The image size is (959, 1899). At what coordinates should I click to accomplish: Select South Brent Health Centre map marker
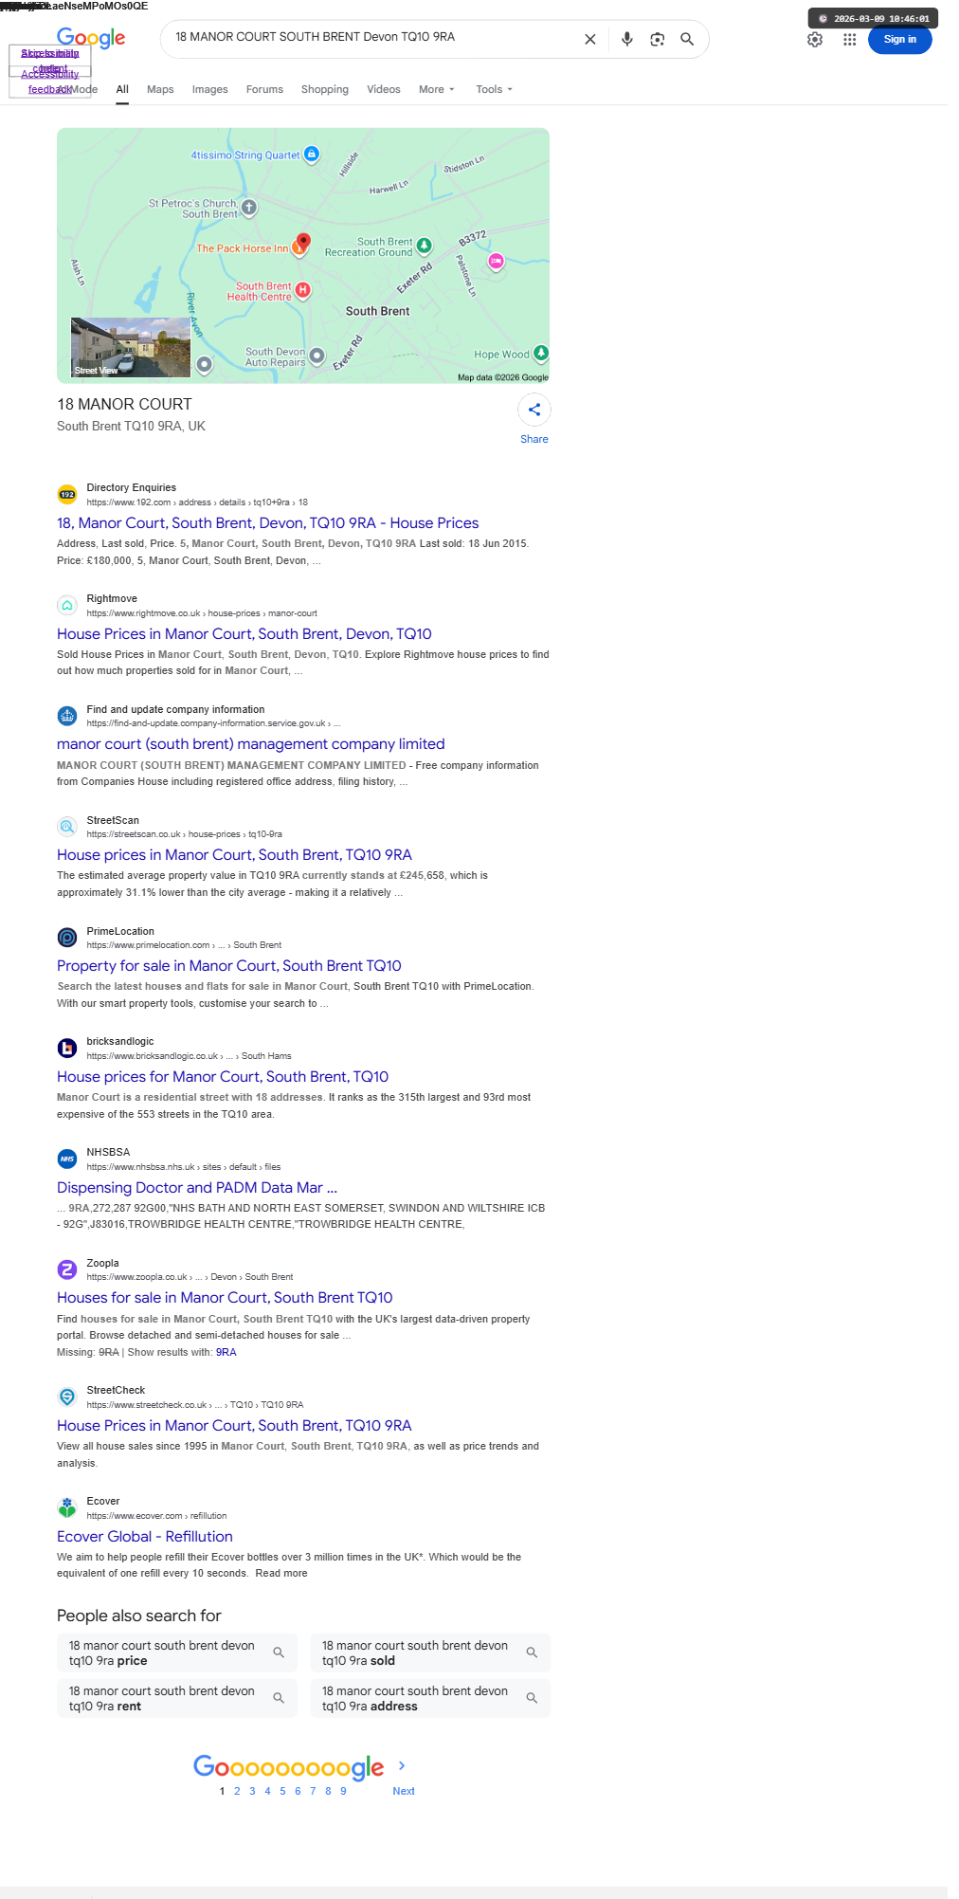pos(302,289)
